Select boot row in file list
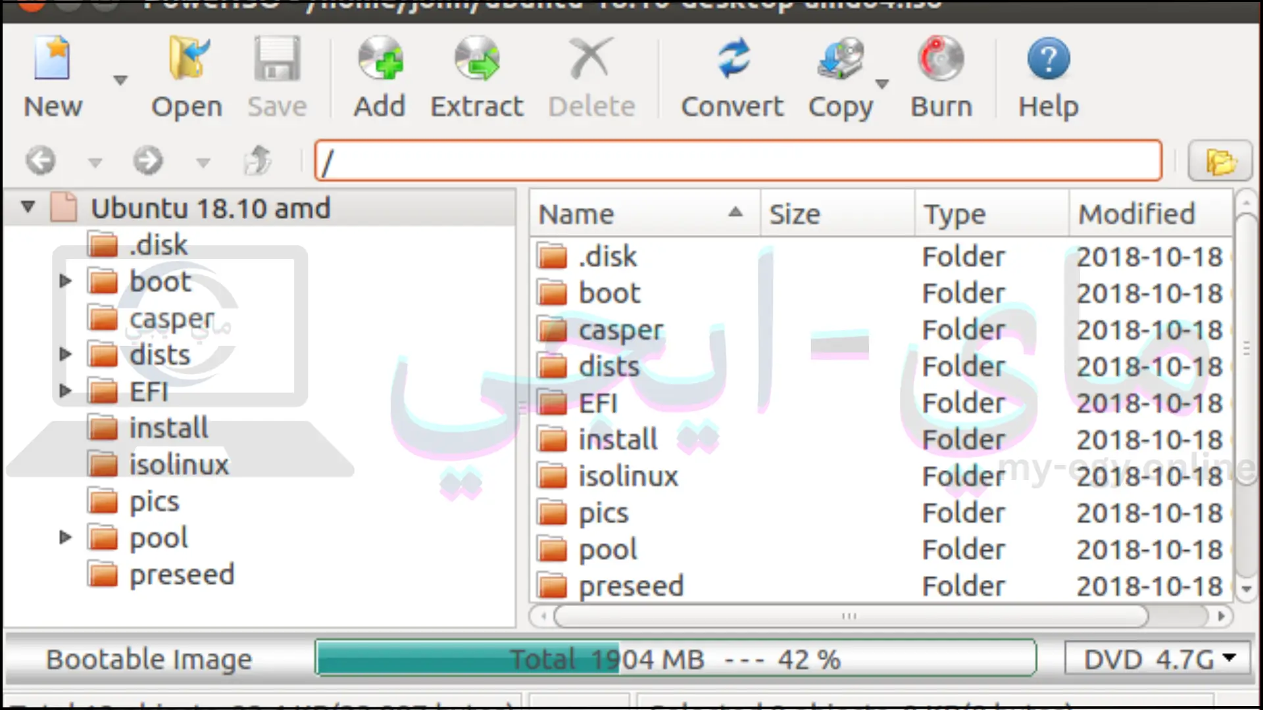 (x=881, y=293)
